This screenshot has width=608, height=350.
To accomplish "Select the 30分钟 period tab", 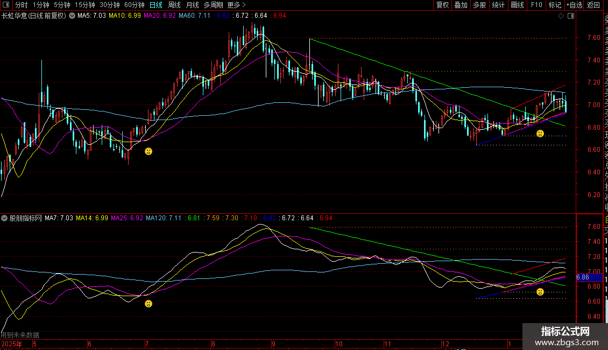I will point(110,5).
